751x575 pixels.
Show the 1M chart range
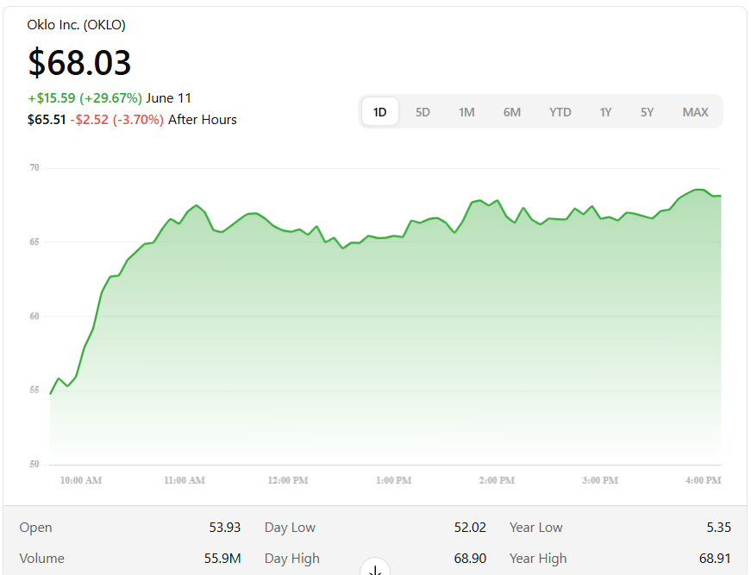pyautogui.click(x=466, y=112)
